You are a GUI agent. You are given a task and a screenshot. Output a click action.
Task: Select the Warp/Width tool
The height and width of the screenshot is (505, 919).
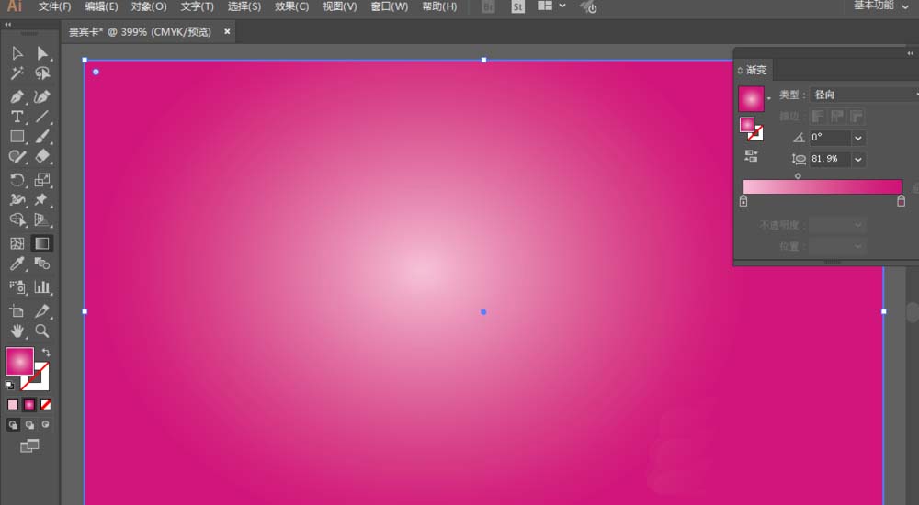(x=17, y=200)
